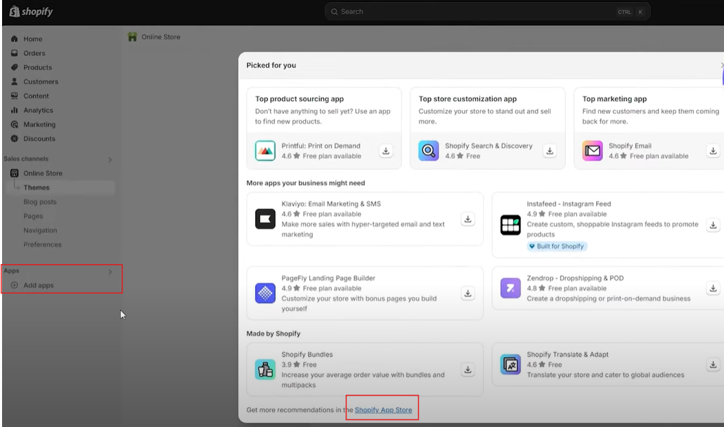This screenshot has width=724, height=427.
Task: Open the Shopify App Store link
Action: pyautogui.click(x=383, y=410)
